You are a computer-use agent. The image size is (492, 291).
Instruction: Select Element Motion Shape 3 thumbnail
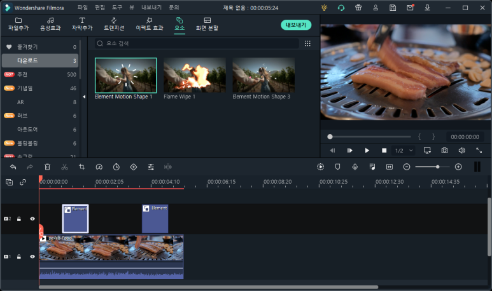264,75
